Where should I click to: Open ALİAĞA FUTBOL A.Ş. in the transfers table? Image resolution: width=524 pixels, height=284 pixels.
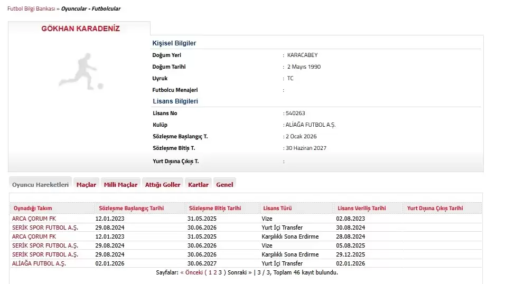click(39, 263)
